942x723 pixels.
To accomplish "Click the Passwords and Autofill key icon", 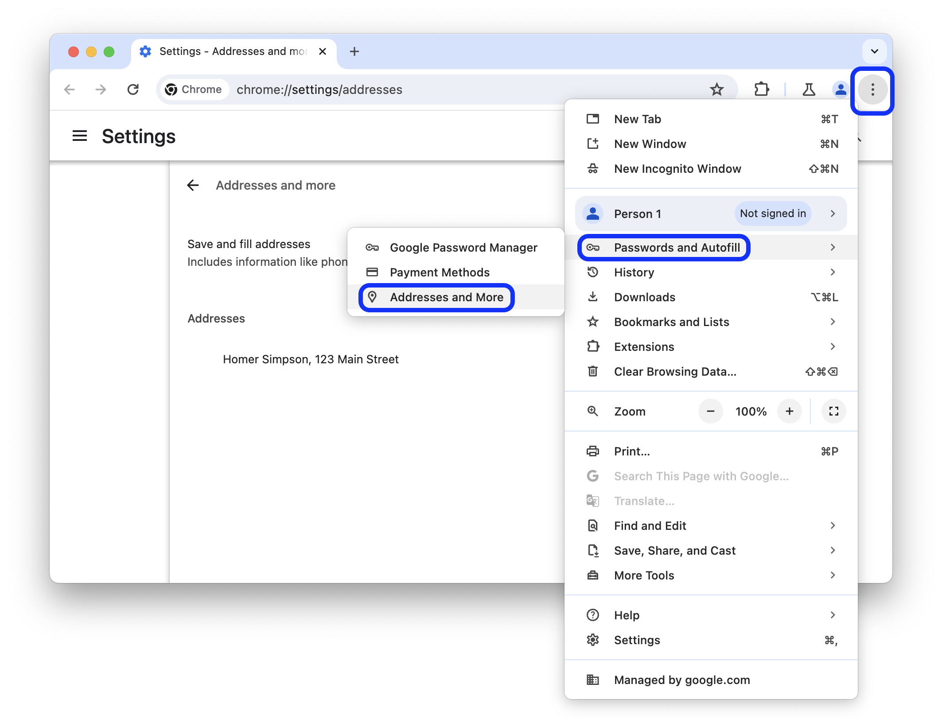I will point(594,247).
